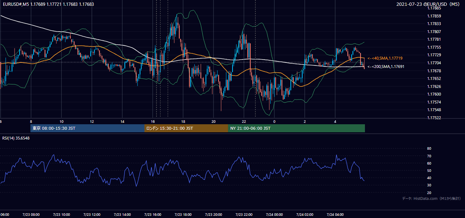Viewport: 465px width, 218px height.
Task: Click hour label 16 under the price chart
Action: pos(153,121)
